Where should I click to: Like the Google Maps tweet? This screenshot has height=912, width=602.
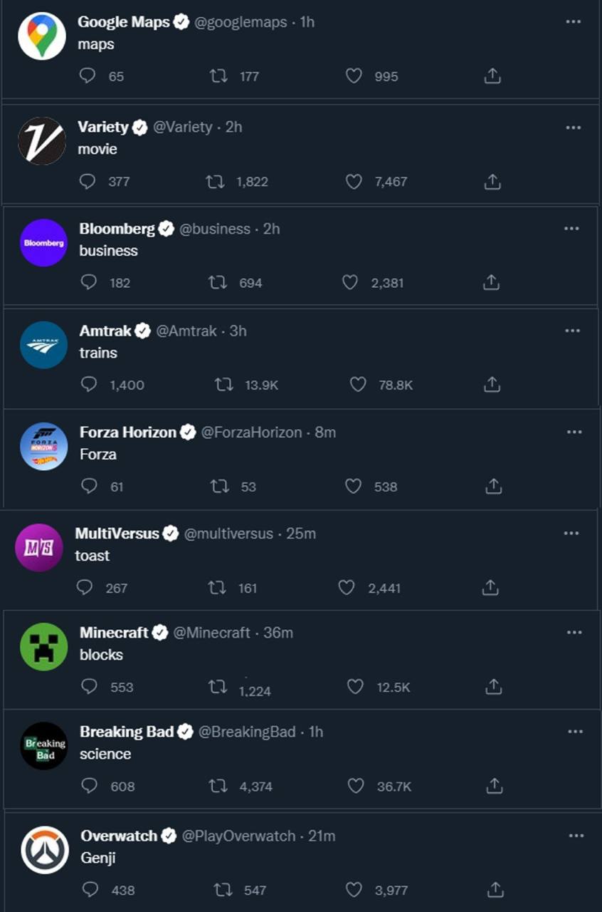pyautogui.click(x=354, y=76)
